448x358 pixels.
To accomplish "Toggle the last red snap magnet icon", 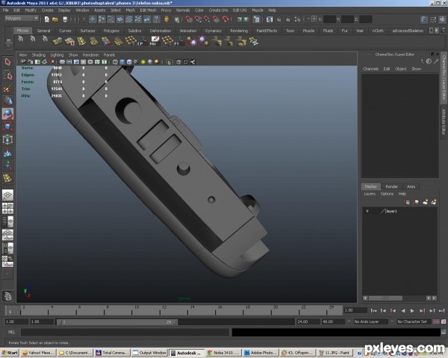I will 225,19.
